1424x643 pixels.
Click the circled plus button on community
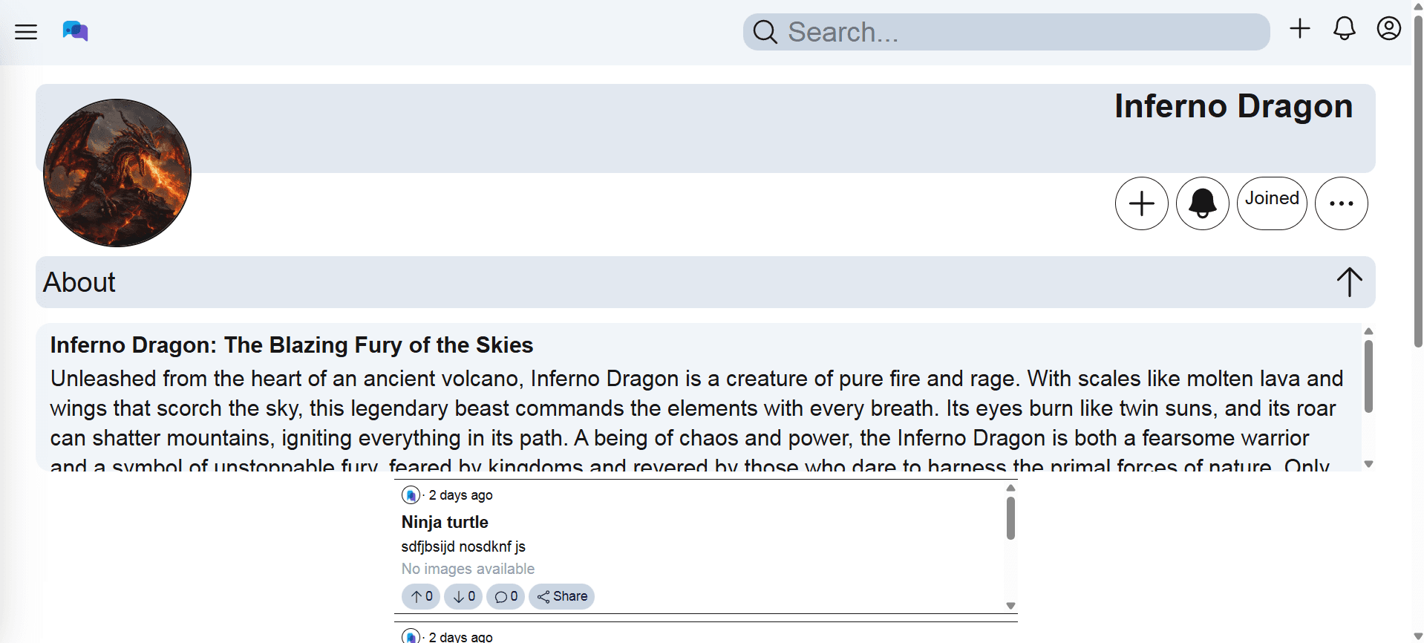click(1141, 203)
